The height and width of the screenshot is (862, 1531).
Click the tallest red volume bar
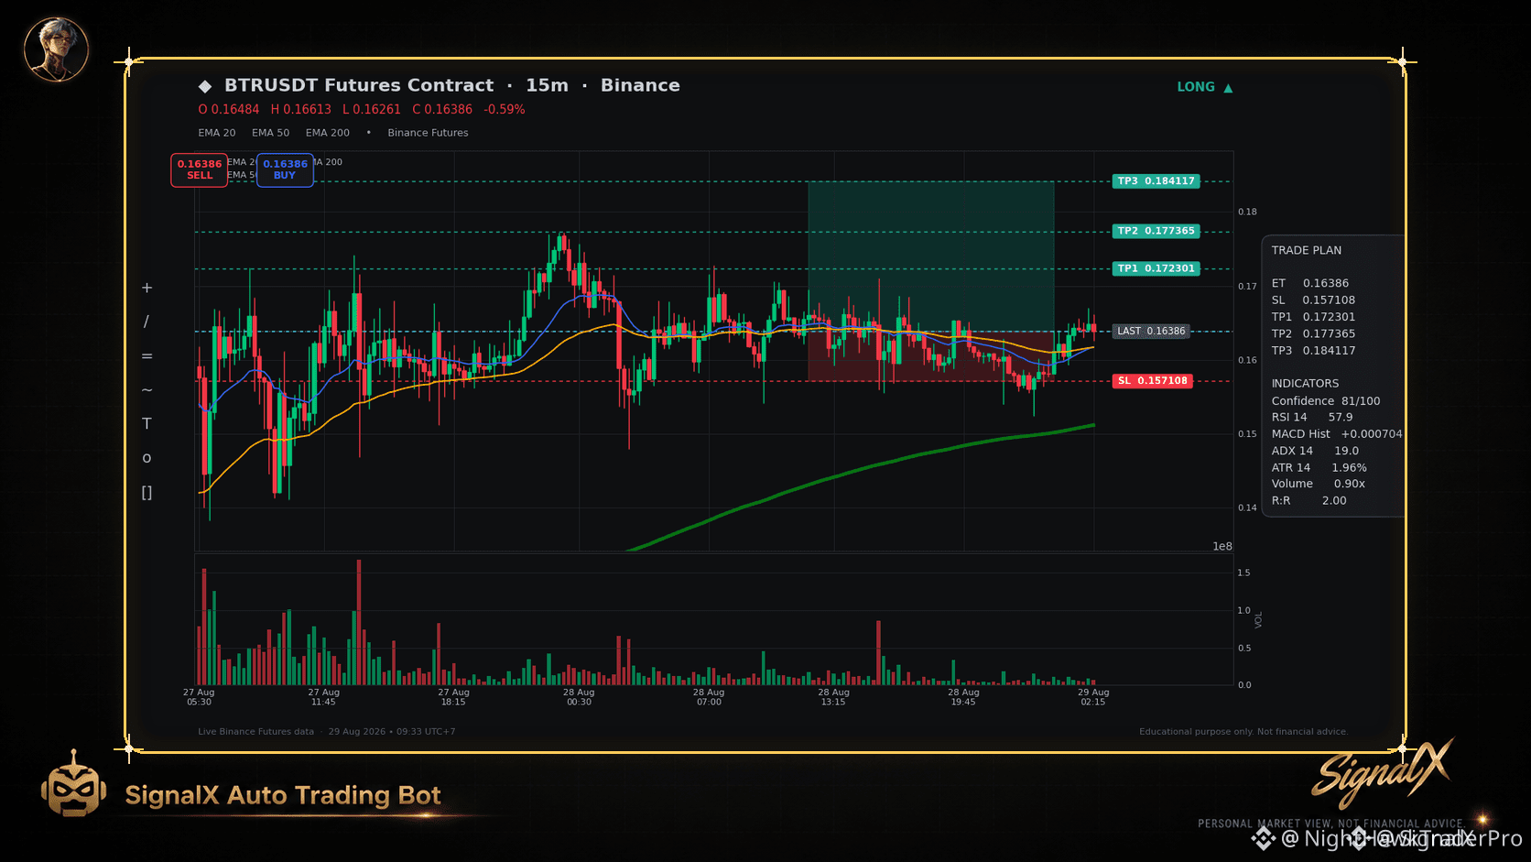pos(359,622)
